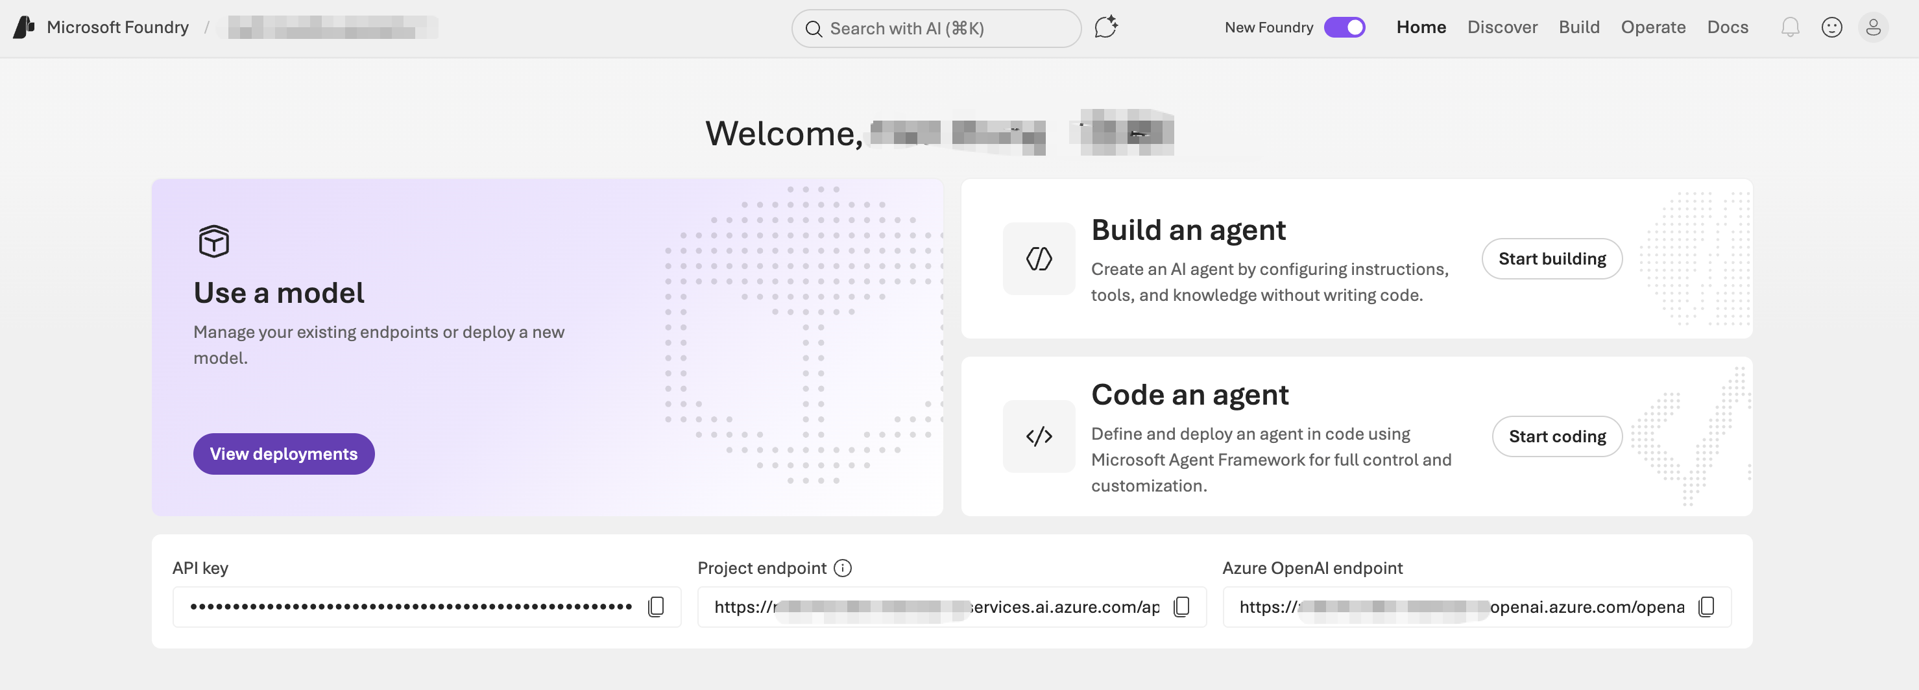The image size is (1919, 690).
Task: Copy the Azure OpenAI endpoint URL
Action: [1706, 606]
